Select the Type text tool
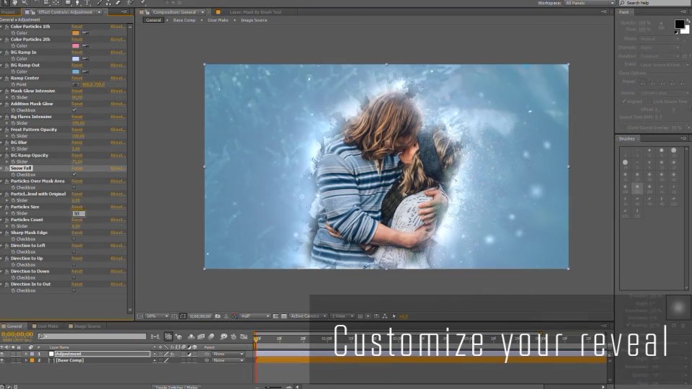 tap(88, 3)
